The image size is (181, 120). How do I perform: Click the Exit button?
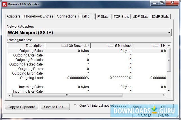point(164,107)
